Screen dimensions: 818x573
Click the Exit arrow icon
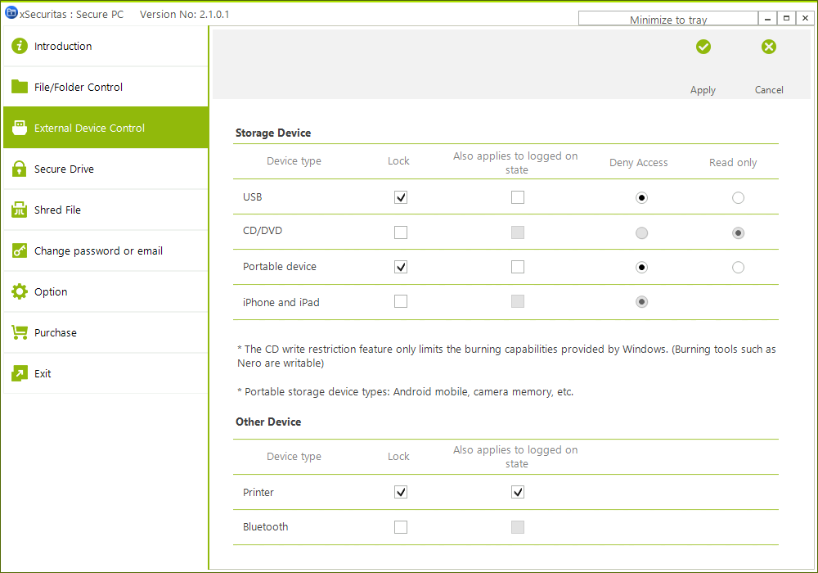[20, 373]
